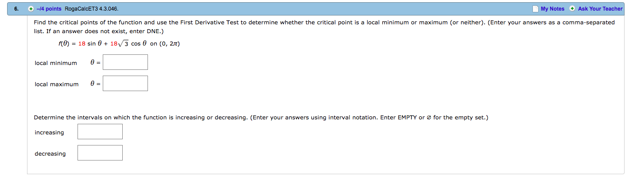Click the 'local minimum' label
Viewport: 629px width, 191px height.
tap(56, 63)
